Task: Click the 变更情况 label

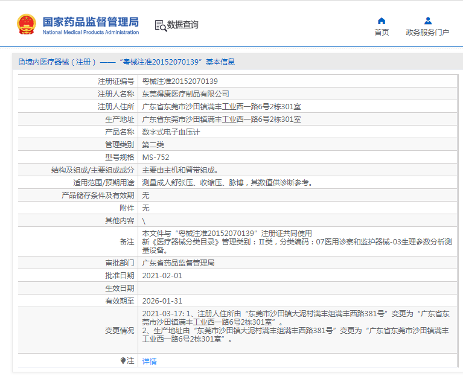Action: (x=120, y=331)
